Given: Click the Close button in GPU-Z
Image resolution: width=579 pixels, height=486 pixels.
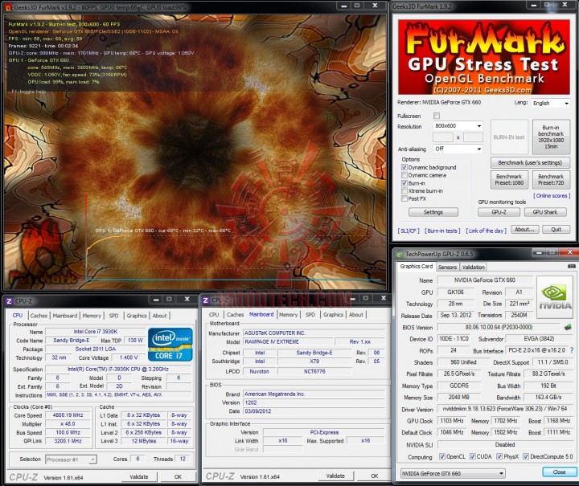Looking at the screenshot, I should [559, 472].
